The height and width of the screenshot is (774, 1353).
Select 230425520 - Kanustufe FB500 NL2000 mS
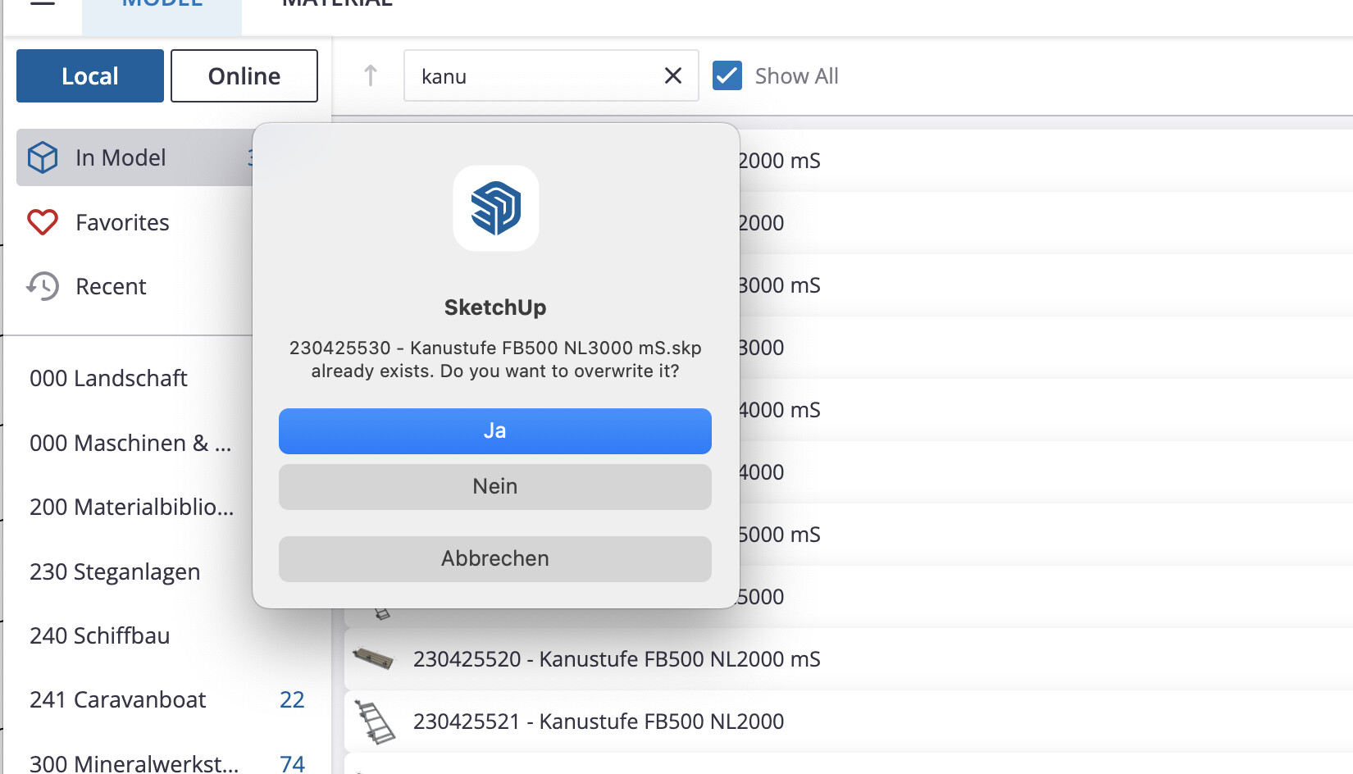coord(849,659)
